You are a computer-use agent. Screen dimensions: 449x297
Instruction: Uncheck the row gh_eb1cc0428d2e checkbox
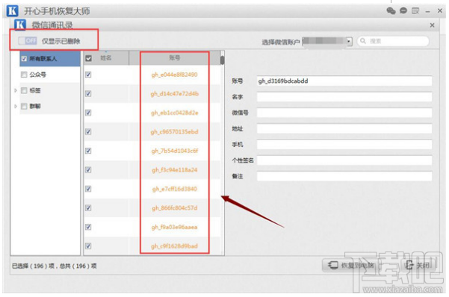tap(88, 113)
